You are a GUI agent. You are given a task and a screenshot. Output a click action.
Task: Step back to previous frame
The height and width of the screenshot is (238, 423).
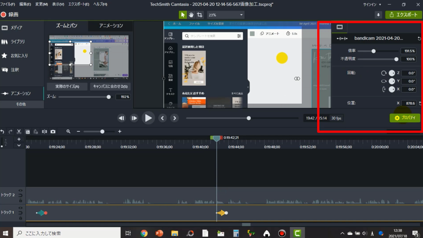[x=122, y=118]
